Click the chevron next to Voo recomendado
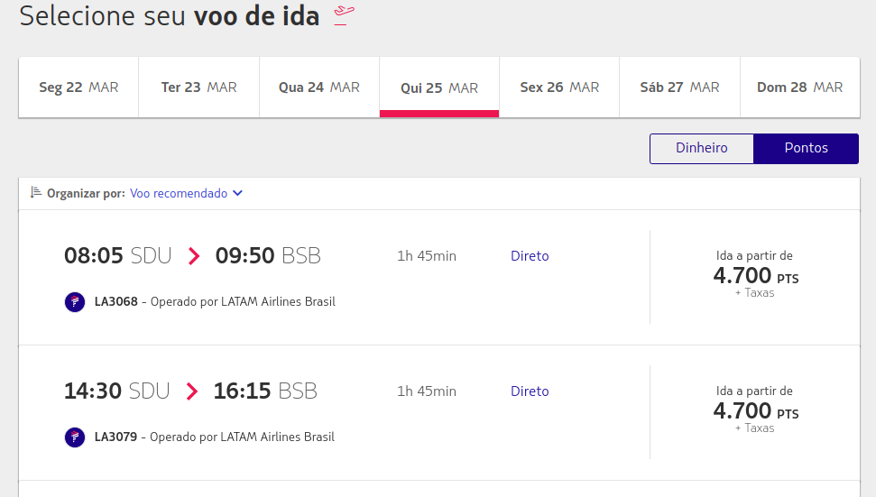The image size is (876, 497). click(237, 193)
